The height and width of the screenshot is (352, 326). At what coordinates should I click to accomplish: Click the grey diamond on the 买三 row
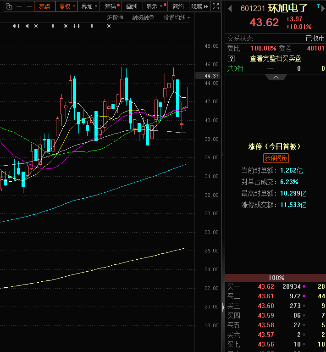coord(304,306)
